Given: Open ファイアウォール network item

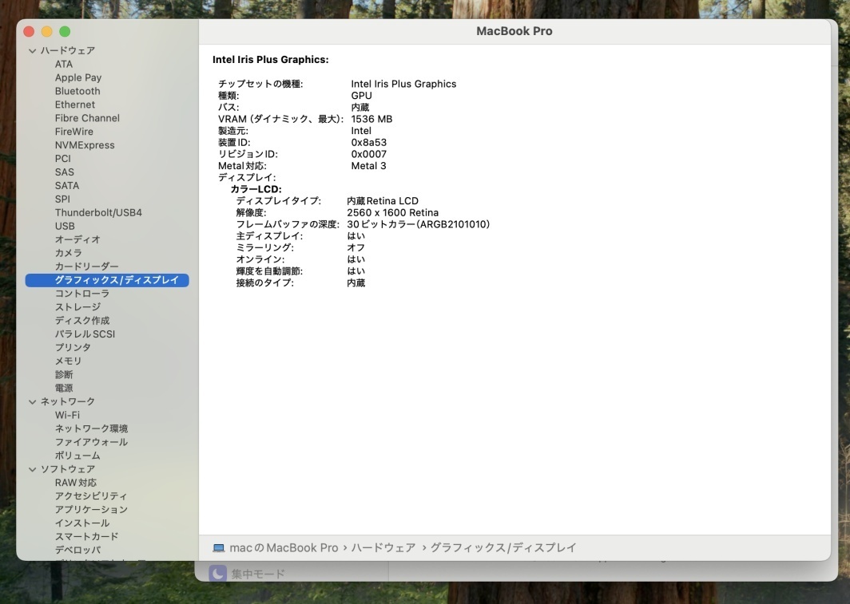Looking at the screenshot, I should coord(91,442).
